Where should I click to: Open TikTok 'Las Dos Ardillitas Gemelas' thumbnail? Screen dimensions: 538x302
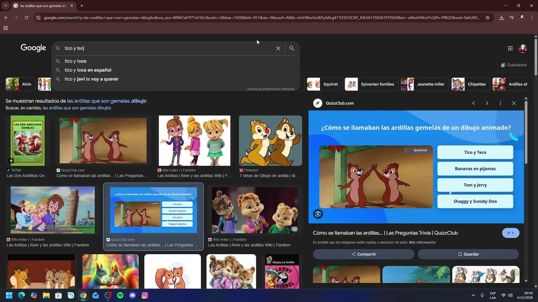(27, 140)
